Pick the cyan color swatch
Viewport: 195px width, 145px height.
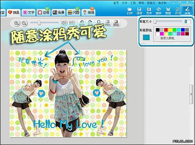click(x=179, y=30)
